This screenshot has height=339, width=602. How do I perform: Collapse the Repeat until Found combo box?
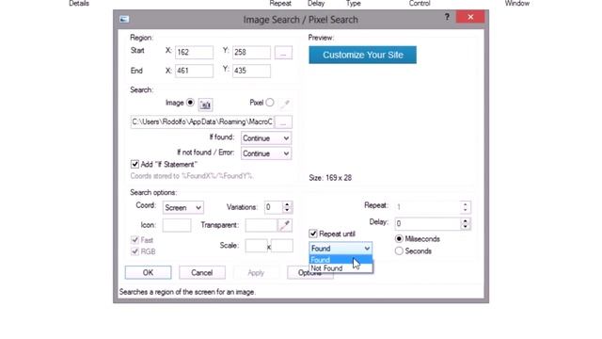tap(341, 249)
